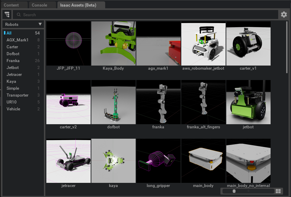This screenshot has width=291, height=197.
Task: Switch to the Console tab
Action: 39,5
